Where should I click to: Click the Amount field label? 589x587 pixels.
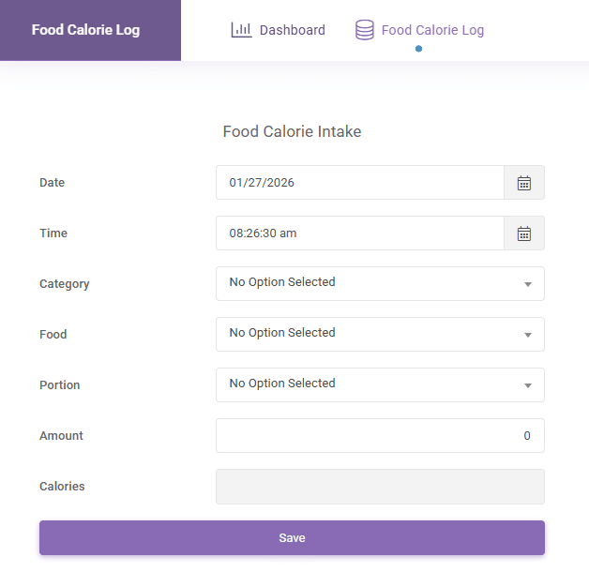(x=61, y=436)
